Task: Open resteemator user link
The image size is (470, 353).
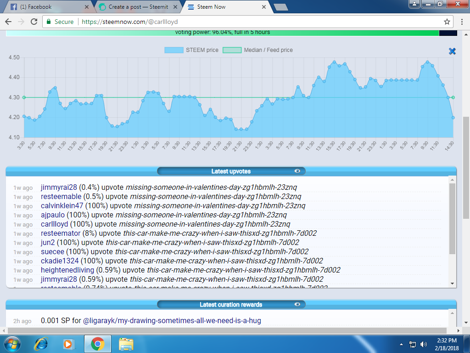Action: [61, 233]
